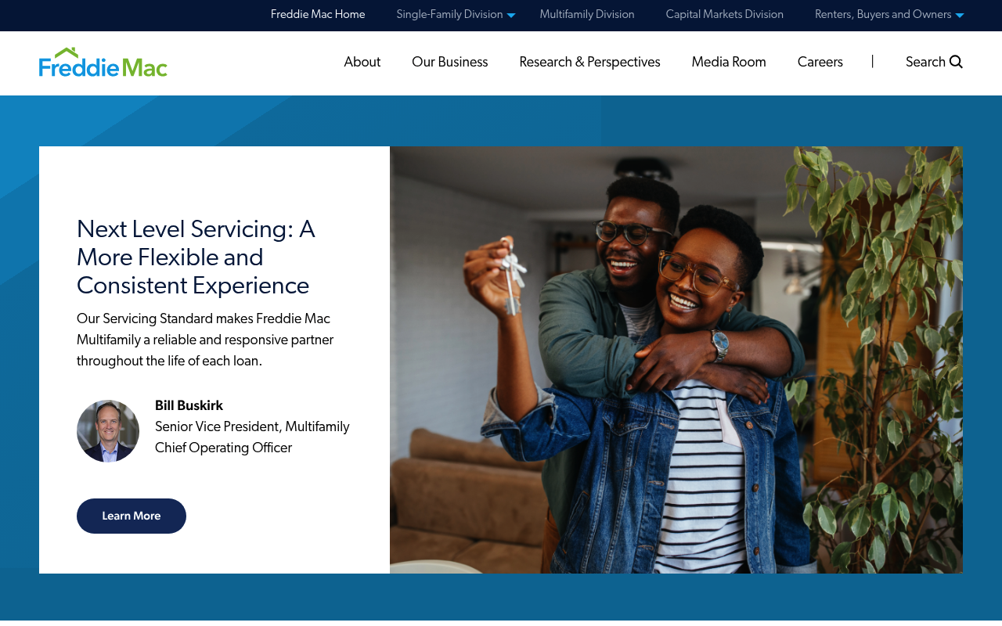Screen dimensions: 1002x626
Task: Go to Freddie Mac Home link
Action: click(318, 15)
